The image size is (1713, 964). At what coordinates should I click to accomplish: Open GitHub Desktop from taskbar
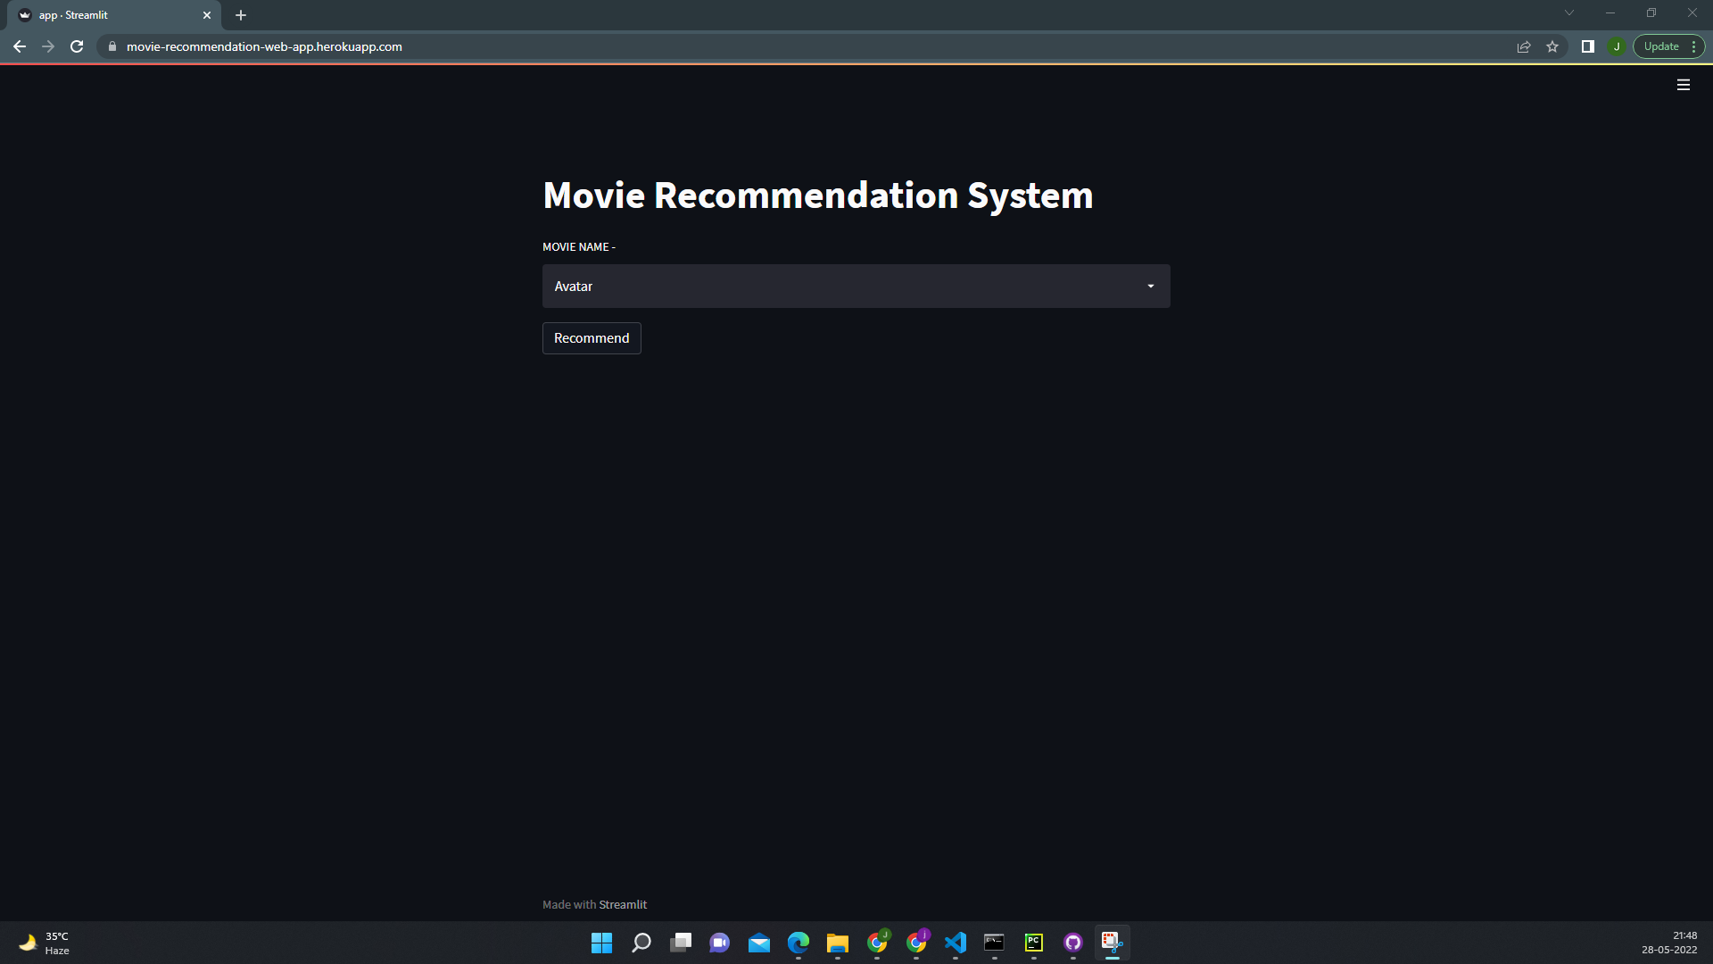pos(1072,943)
